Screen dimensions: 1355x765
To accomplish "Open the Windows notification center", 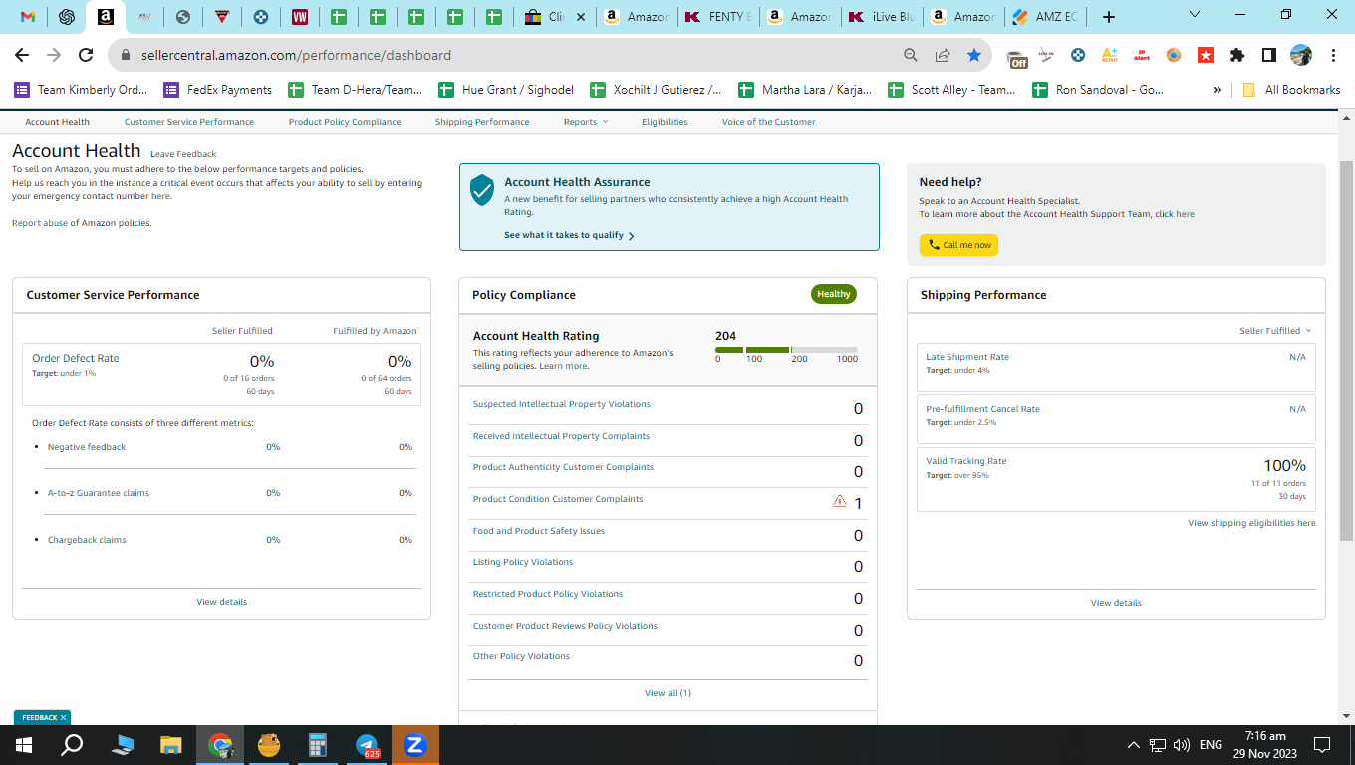I will pyautogui.click(x=1322, y=744).
